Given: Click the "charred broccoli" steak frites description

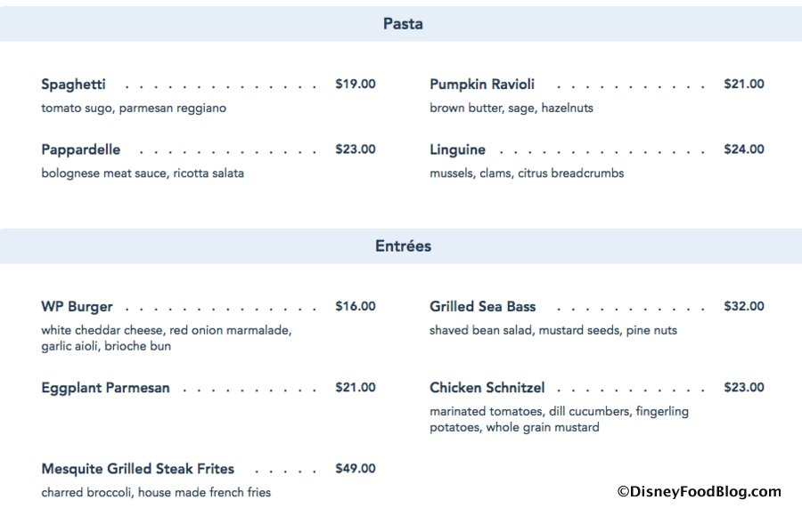Looking at the screenshot, I should [x=156, y=493].
